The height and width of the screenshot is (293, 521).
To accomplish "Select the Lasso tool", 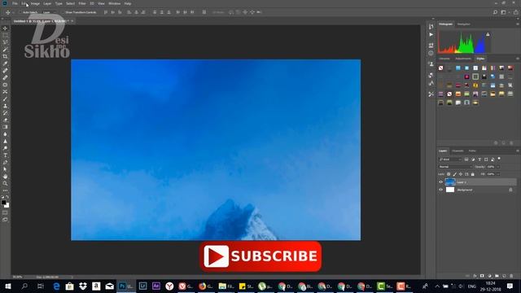I will (x=5, y=42).
